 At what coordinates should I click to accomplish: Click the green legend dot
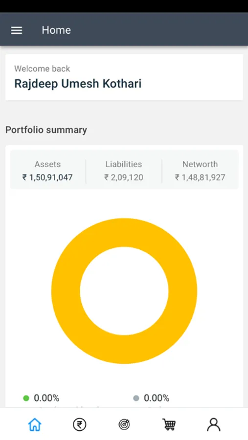pyautogui.click(x=26, y=398)
